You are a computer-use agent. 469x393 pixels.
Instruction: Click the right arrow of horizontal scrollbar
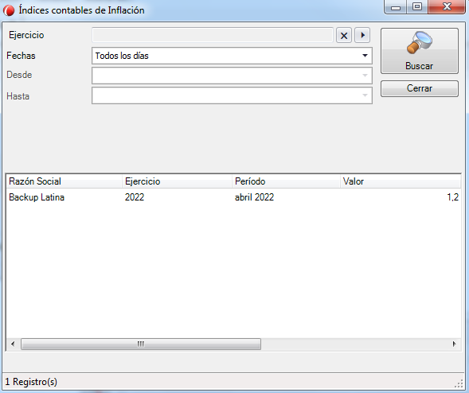tap(455, 344)
